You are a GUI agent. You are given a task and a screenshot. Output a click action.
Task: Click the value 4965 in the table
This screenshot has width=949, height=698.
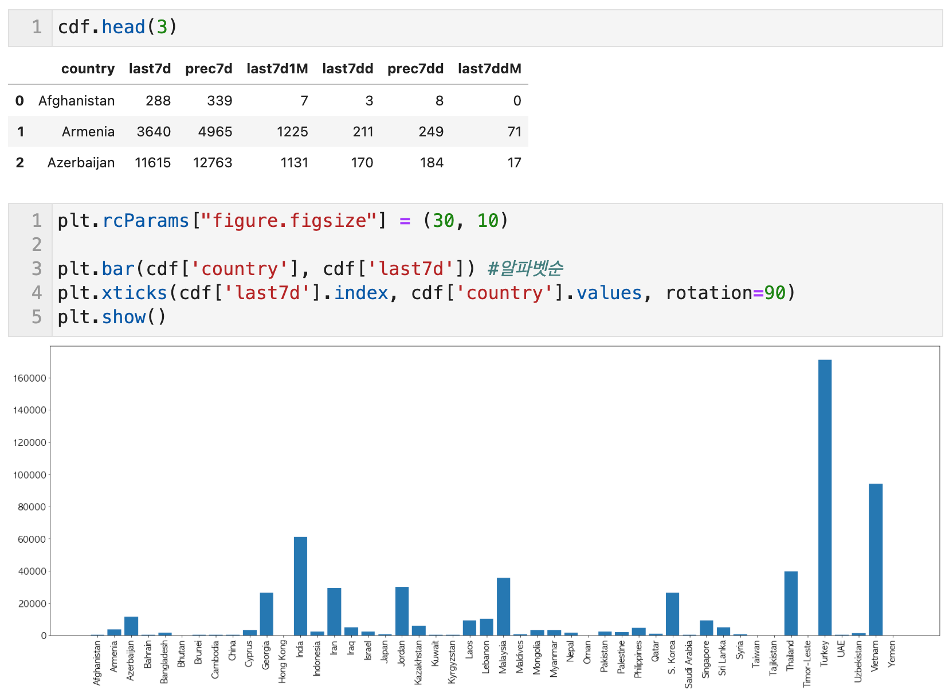point(215,132)
